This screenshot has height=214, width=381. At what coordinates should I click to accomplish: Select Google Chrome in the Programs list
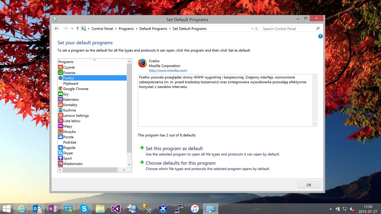coord(92,89)
